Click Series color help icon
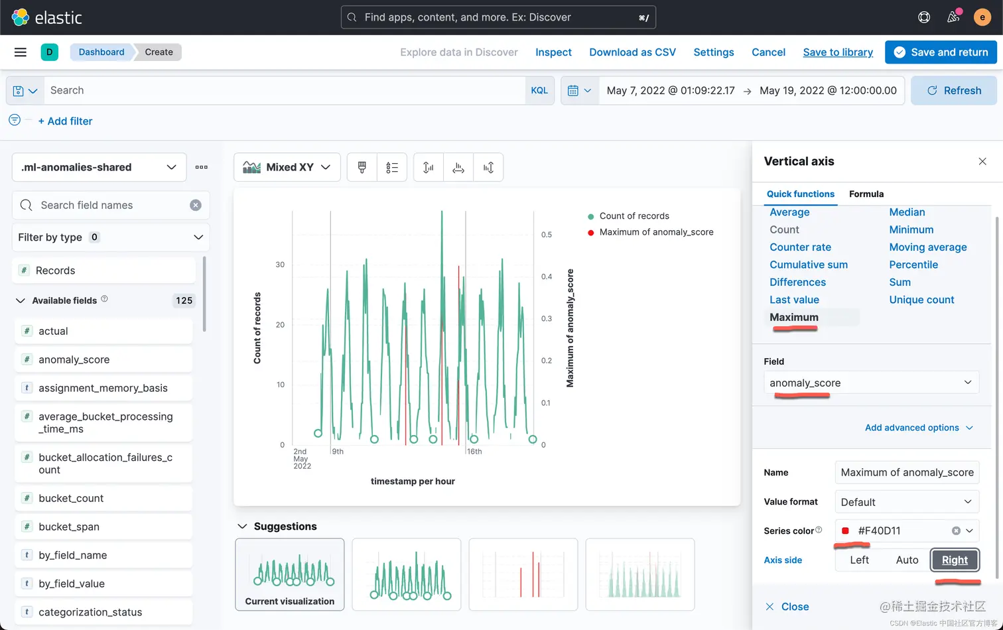The image size is (1003, 630). [x=819, y=529]
